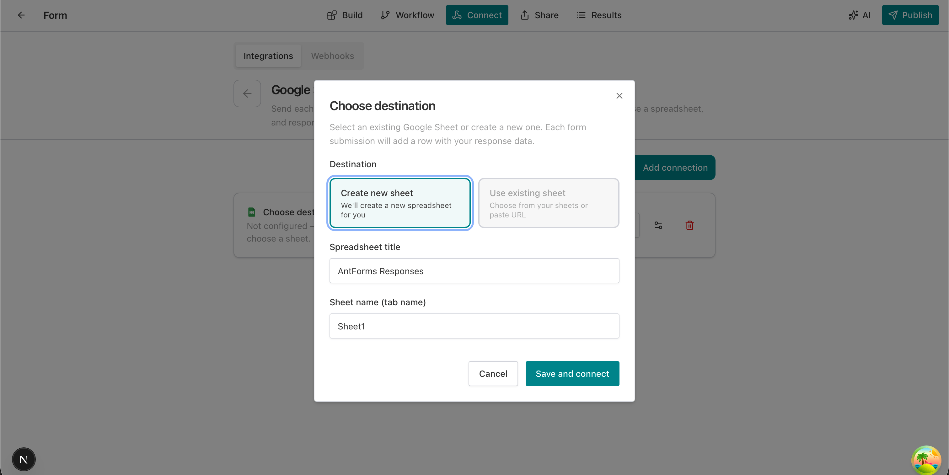
Task: Open the Share panel icon
Action: tap(525, 15)
